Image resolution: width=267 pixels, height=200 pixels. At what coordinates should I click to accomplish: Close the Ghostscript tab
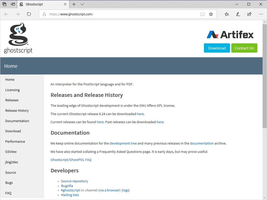[65, 4]
